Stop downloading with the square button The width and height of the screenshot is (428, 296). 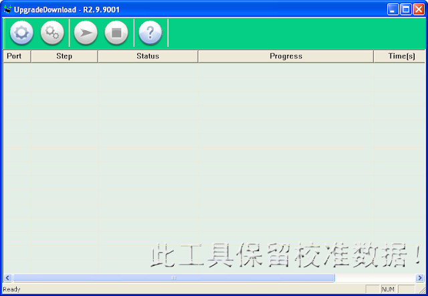[x=116, y=33]
